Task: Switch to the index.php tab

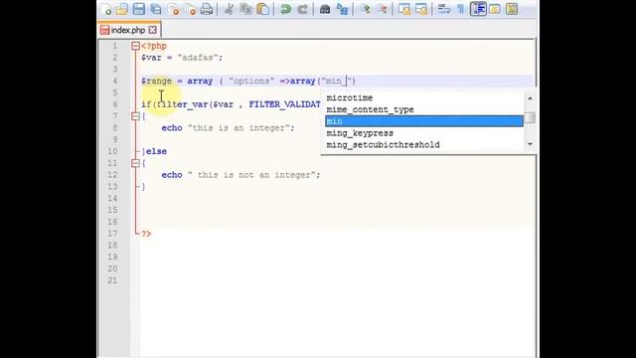Action: click(128, 30)
